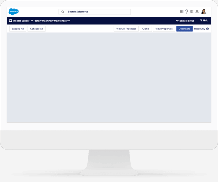Clone the process
Viewport: 218px width, 182px height.
click(146, 29)
